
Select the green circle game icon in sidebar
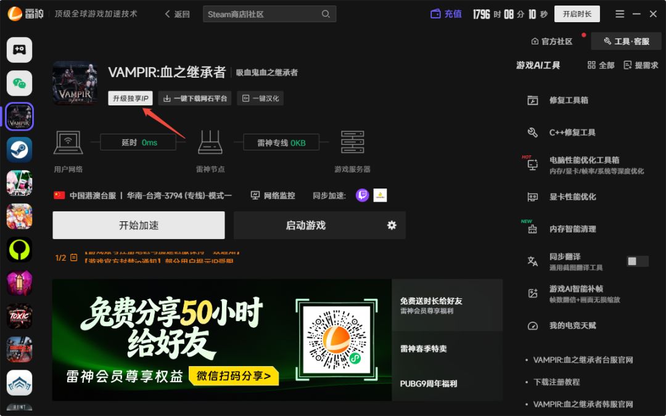tap(19, 249)
